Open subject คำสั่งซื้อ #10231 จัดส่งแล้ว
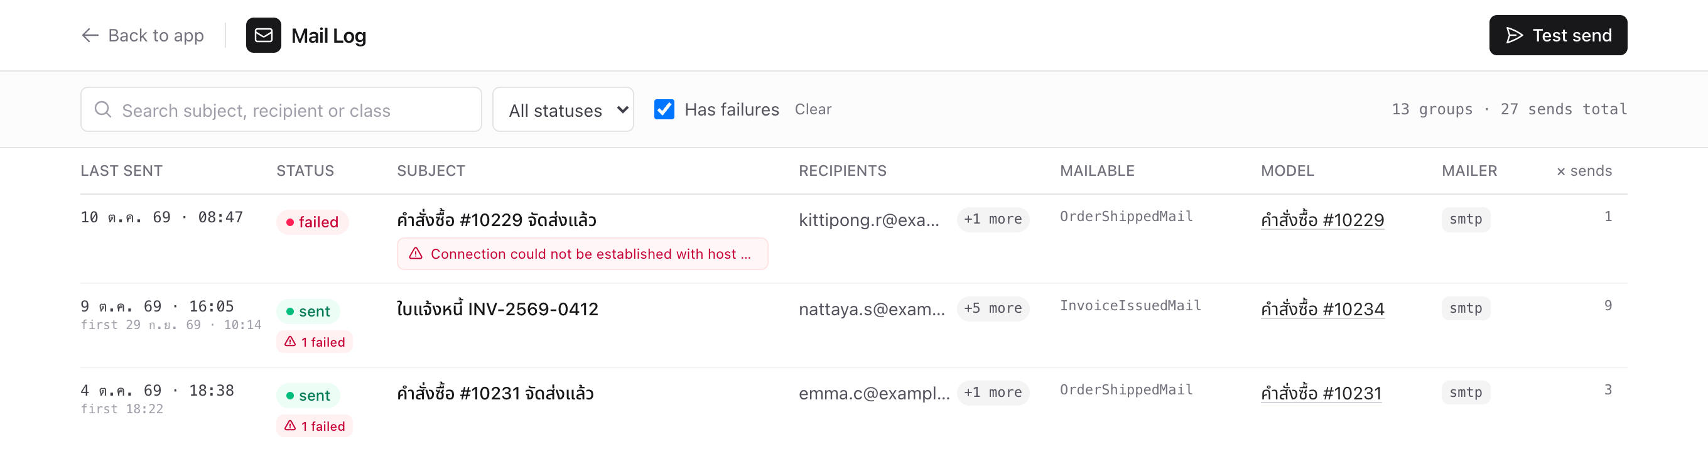Image resolution: width=1708 pixels, height=471 pixels. point(495,393)
